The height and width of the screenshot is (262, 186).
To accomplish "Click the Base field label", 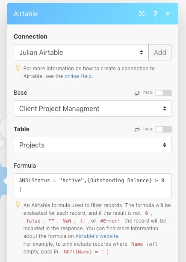I will 21,93.
